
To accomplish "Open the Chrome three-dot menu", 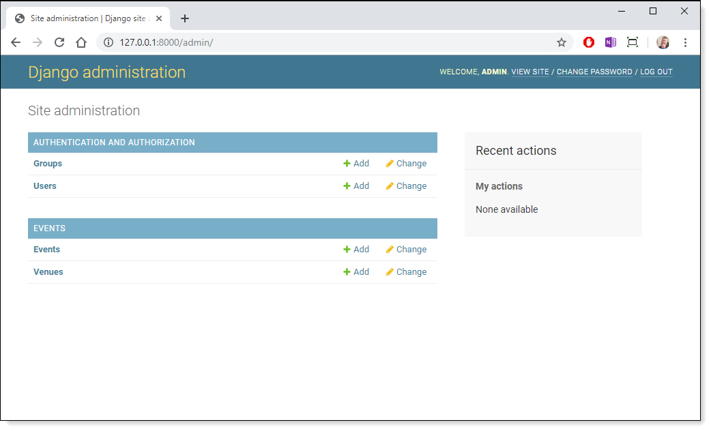I will [x=685, y=42].
